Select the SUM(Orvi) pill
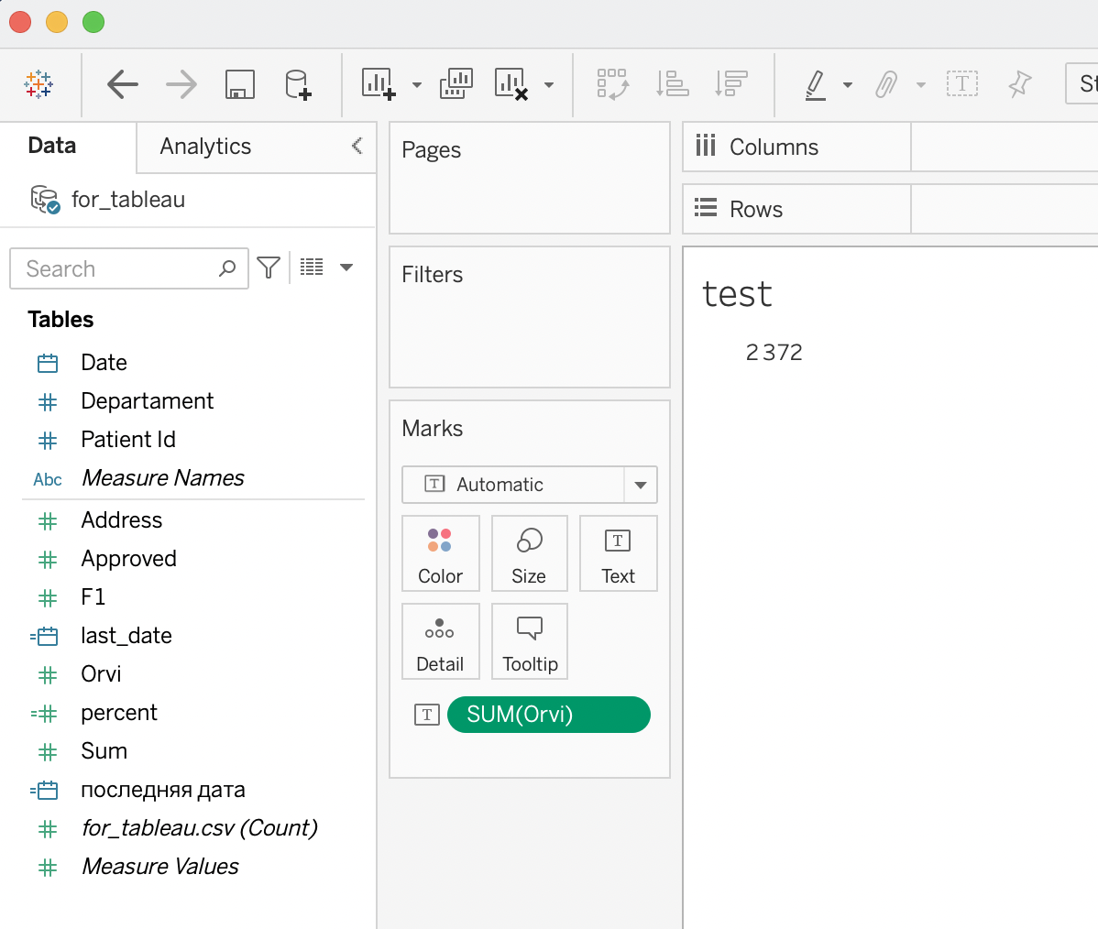 (548, 715)
